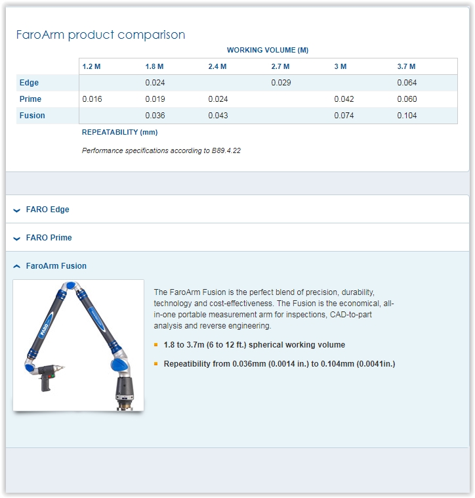Click the 3.7 M column header
475x498 pixels.
tap(406, 66)
